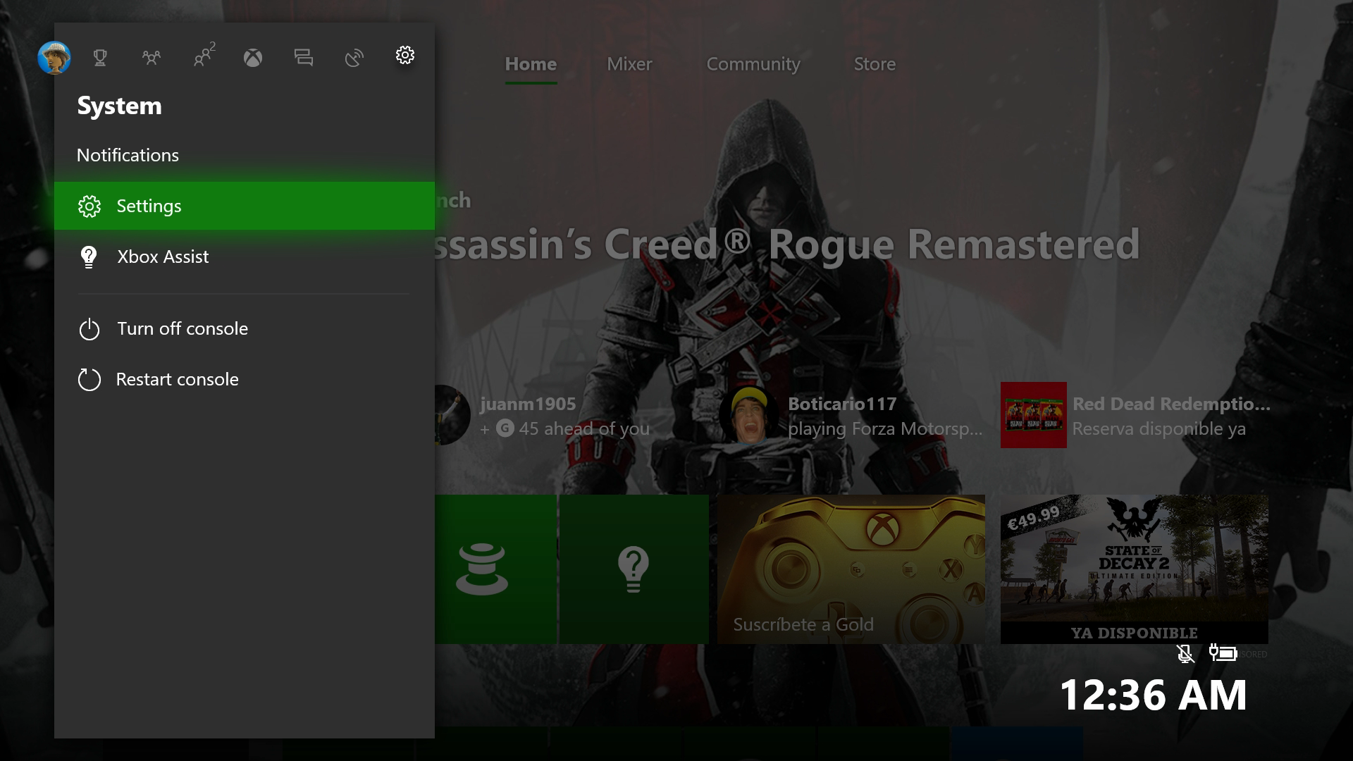The image size is (1353, 761).
Task: Select Restart console
Action: pos(177,379)
